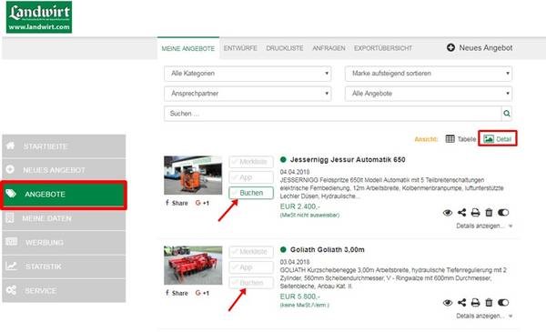Open the Alle Kategorien dropdown

pyautogui.click(x=248, y=74)
